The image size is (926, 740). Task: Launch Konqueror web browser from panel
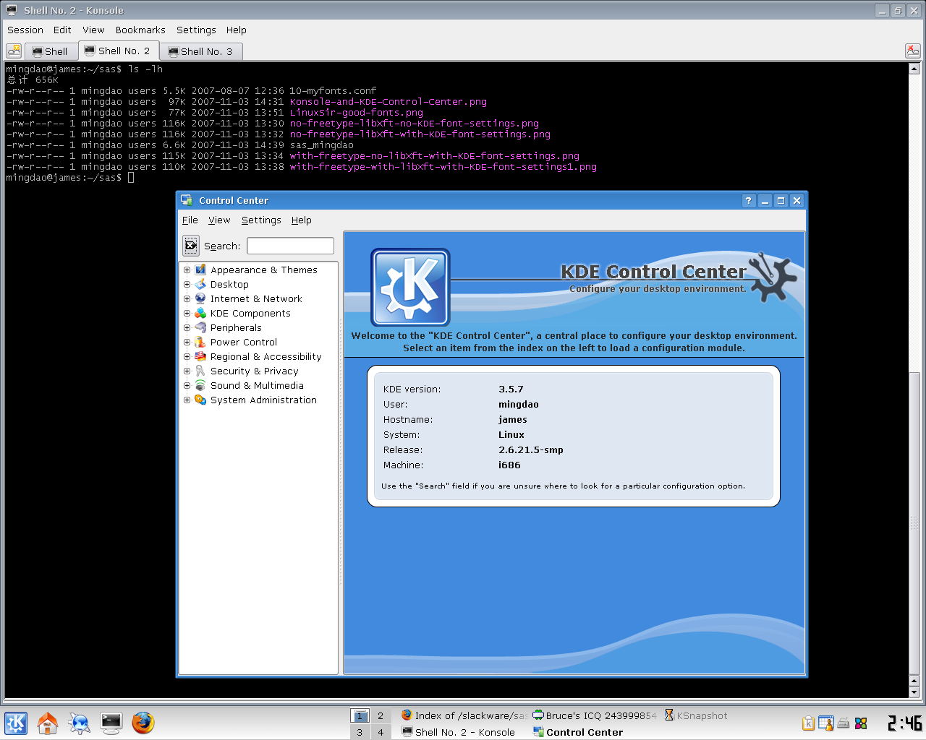(80, 723)
